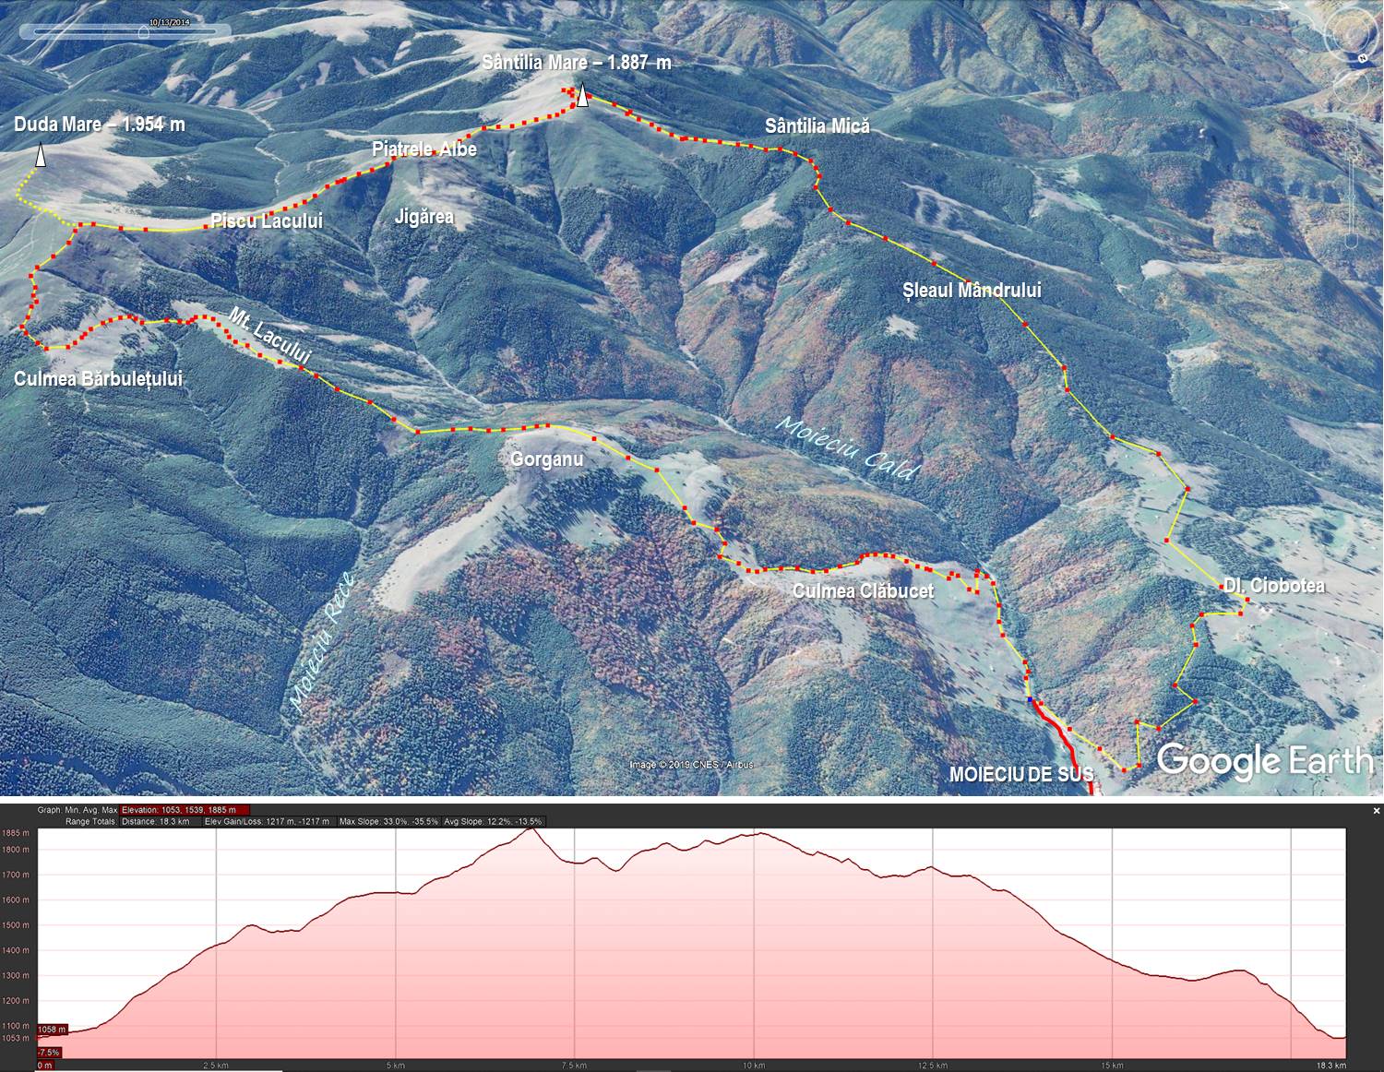Click the Elev Gain/Loss value box

pyautogui.click(x=267, y=821)
